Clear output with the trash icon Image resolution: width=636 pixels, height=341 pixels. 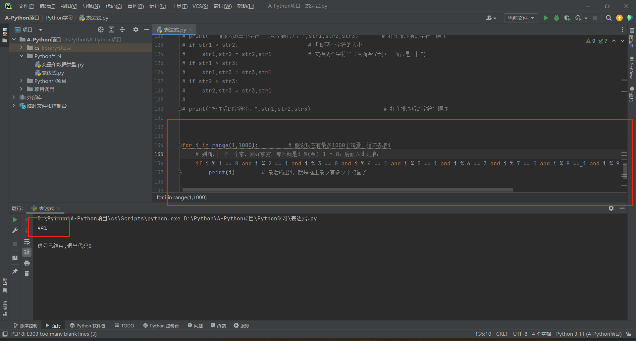pos(27,273)
